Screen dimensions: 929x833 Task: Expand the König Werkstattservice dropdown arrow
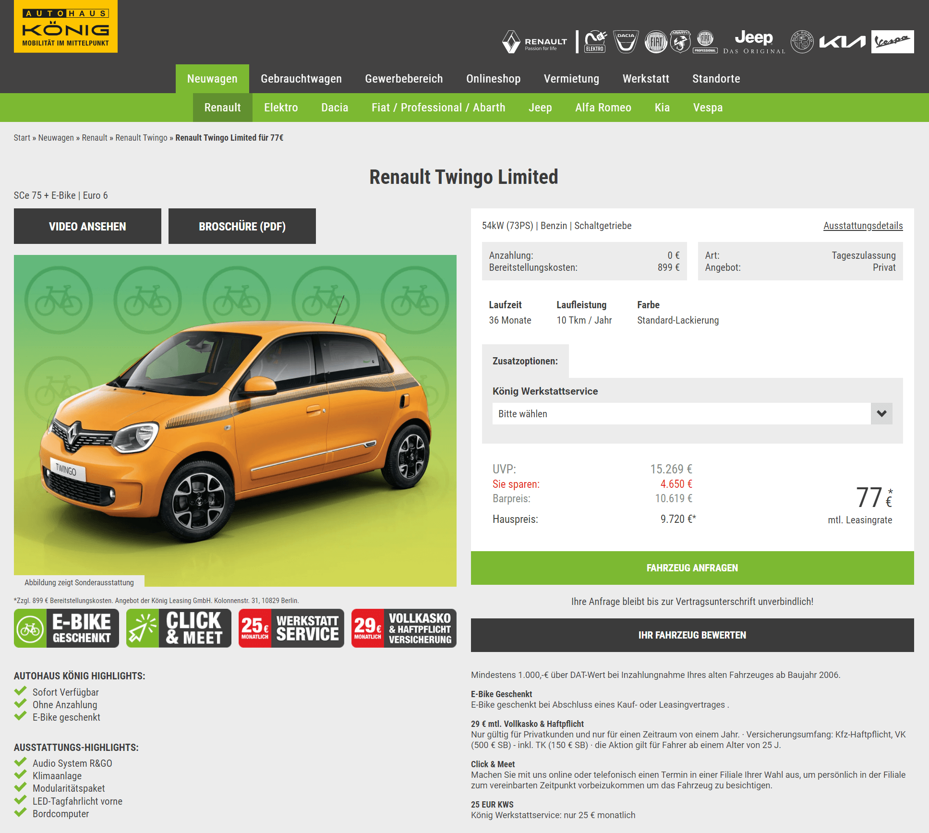[881, 414]
